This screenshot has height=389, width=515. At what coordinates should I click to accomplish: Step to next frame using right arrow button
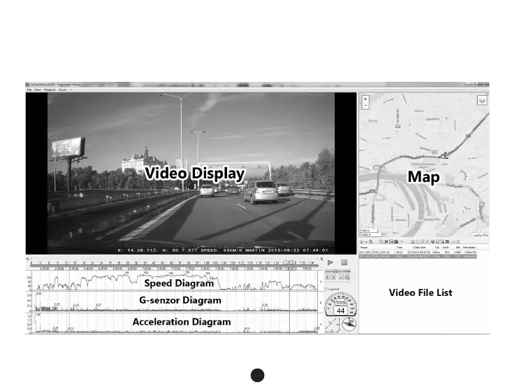point(333,277)
